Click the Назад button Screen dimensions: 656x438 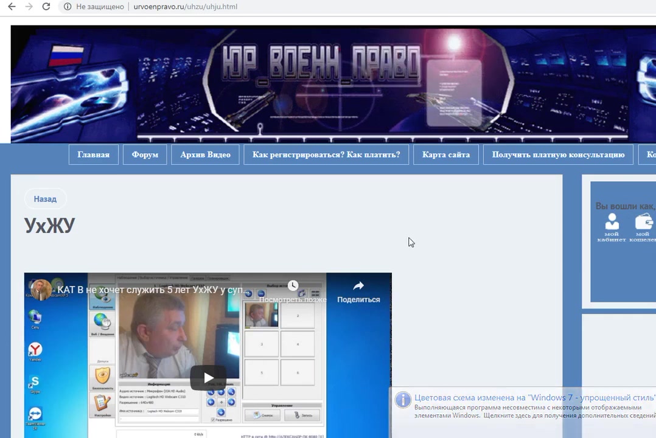coord(45,199)
